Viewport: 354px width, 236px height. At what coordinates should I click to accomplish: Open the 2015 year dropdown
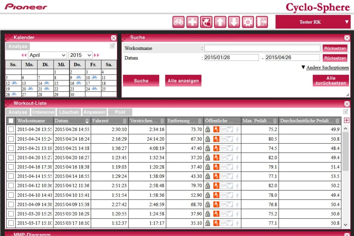pos(81,55)
